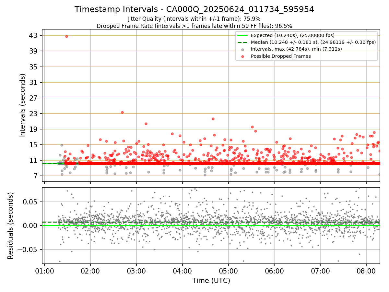
Task: Click the y-axis tick label "7"
Action: click(x=36, y=176)
